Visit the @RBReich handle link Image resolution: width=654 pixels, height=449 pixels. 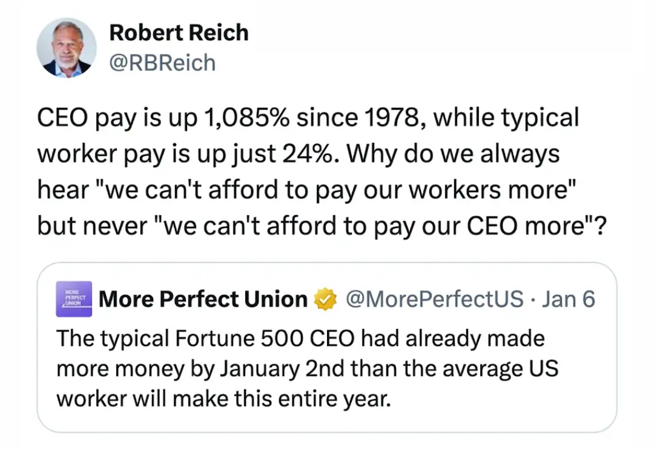pyautogui.click(x=162, y=63)
